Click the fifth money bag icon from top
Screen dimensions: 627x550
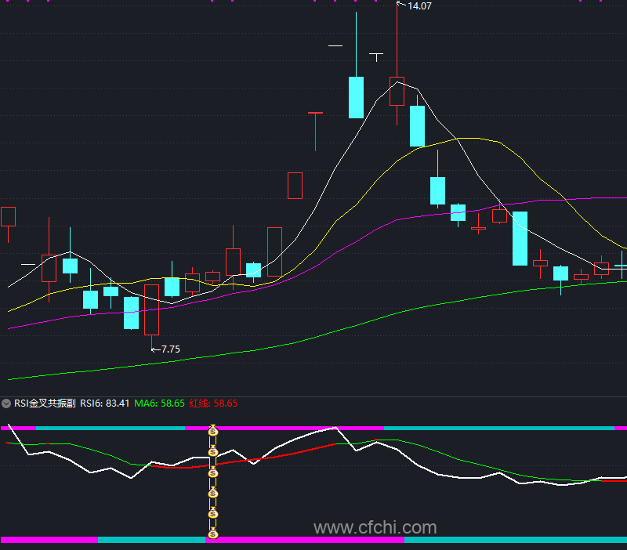(x=213, y=513)
